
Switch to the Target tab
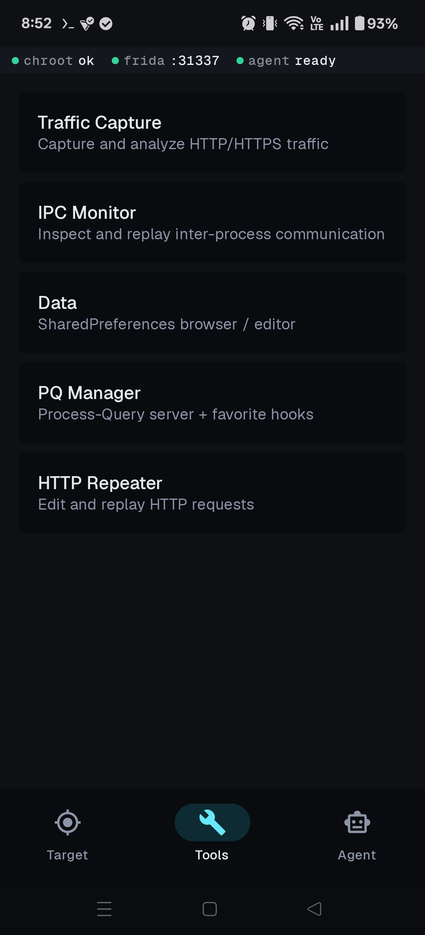(68, 835)
